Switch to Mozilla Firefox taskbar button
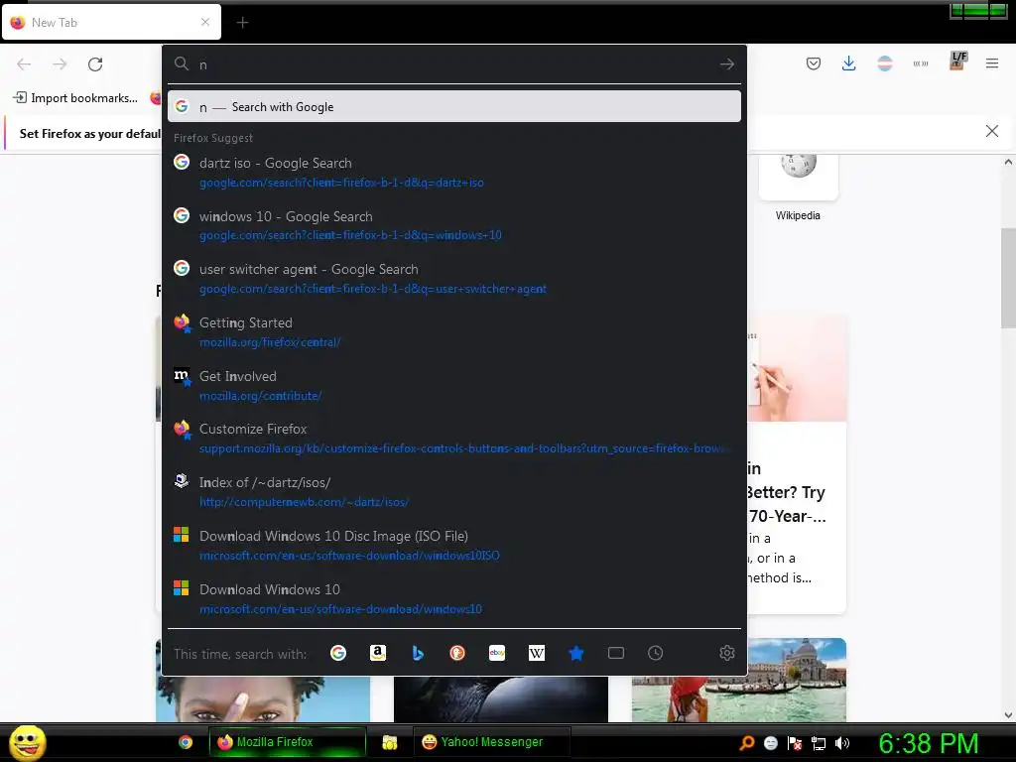This screenshot has width=1016, height=762. point(287,742)
